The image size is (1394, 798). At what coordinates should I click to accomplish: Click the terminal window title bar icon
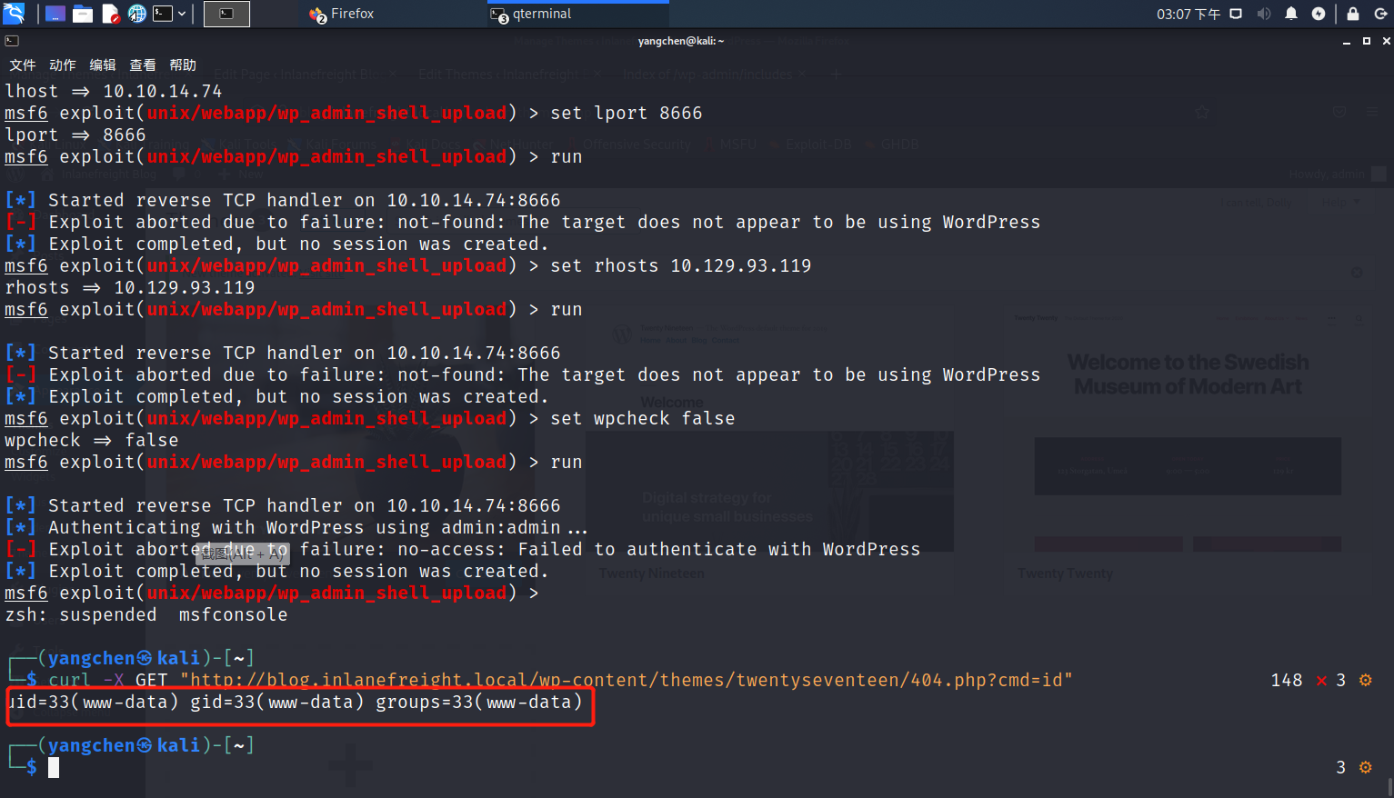click(12, 41)
